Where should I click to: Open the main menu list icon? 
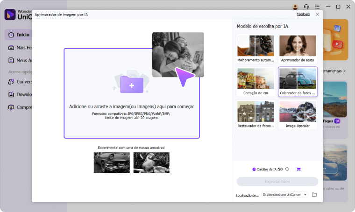[x=317, y=7]
